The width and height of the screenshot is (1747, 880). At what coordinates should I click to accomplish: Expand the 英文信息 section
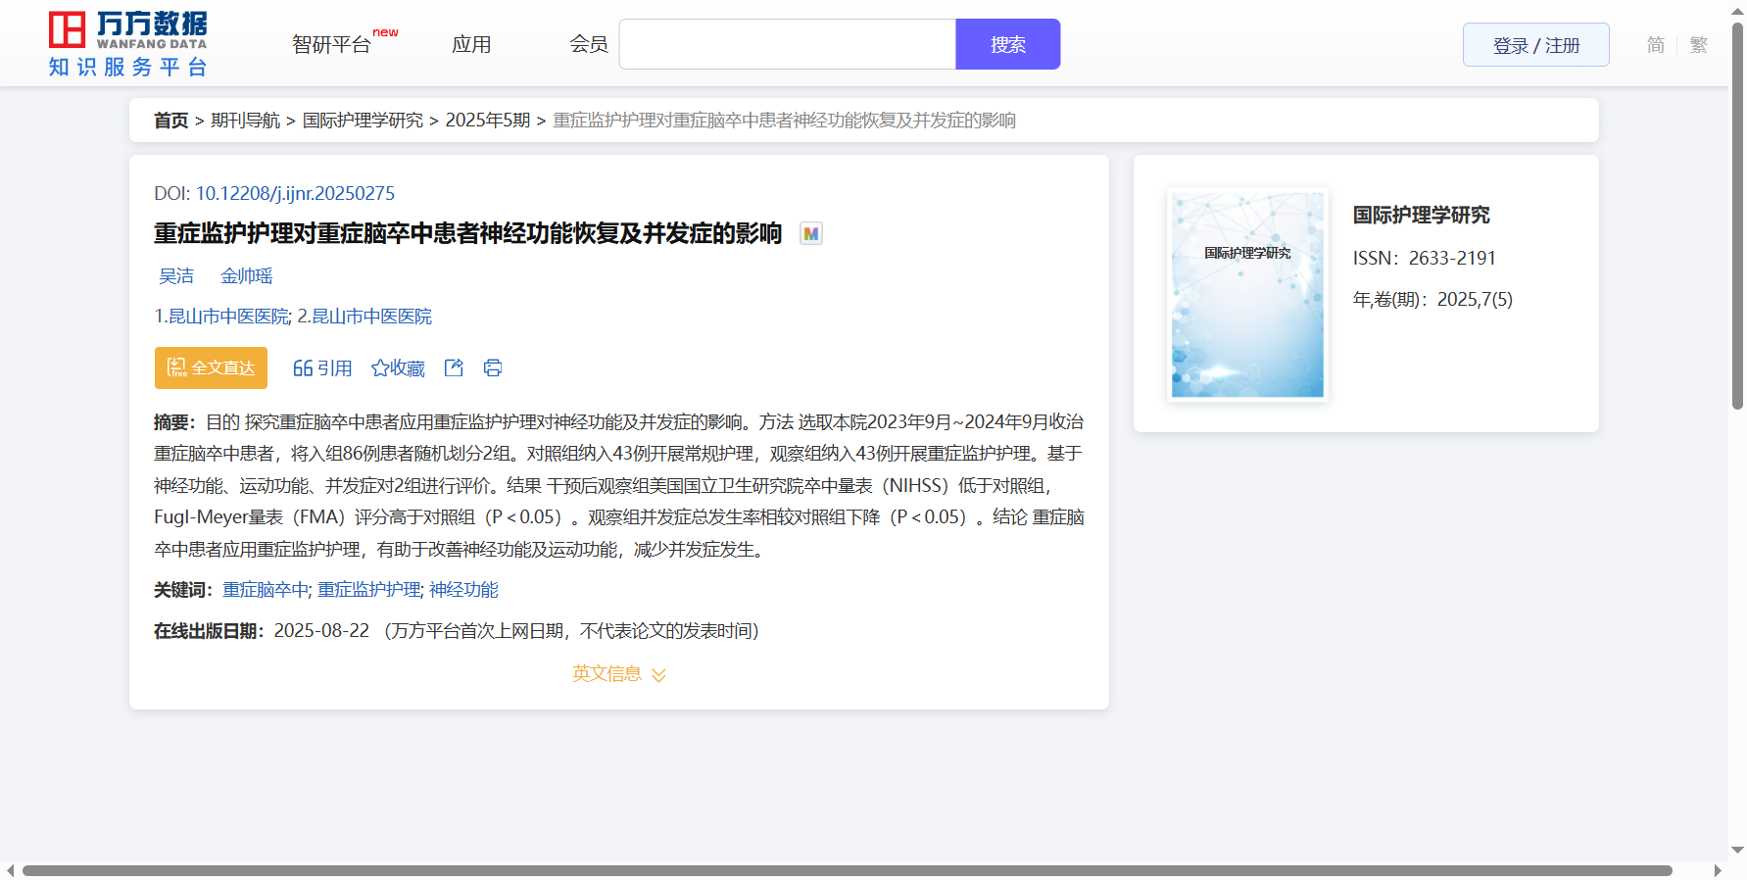pyautogui.click(x=618, y=674)
